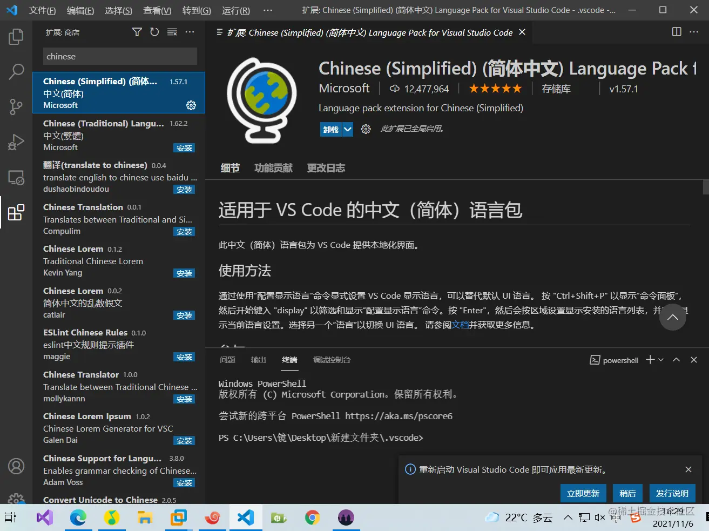Image resolution: width=709 pixels, height=531 pixels.
Task: Open File Explorer from the taskbar
Action: click(145, 517)
